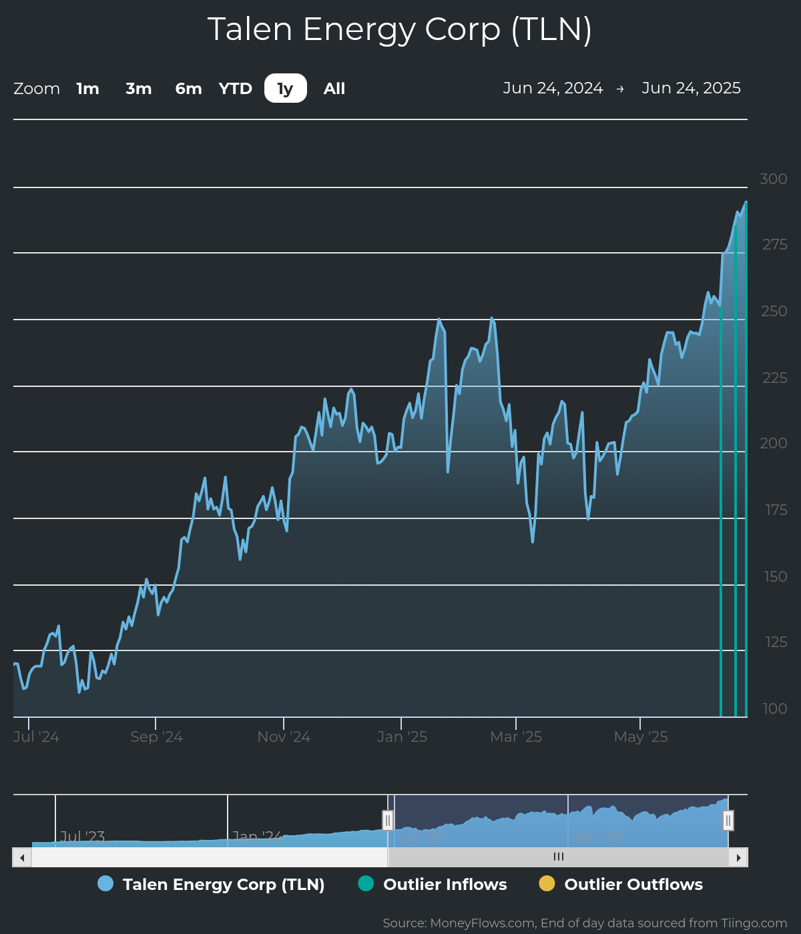Click the Zoom label
This screenshot has height=934, width=801.
(37, 89)
